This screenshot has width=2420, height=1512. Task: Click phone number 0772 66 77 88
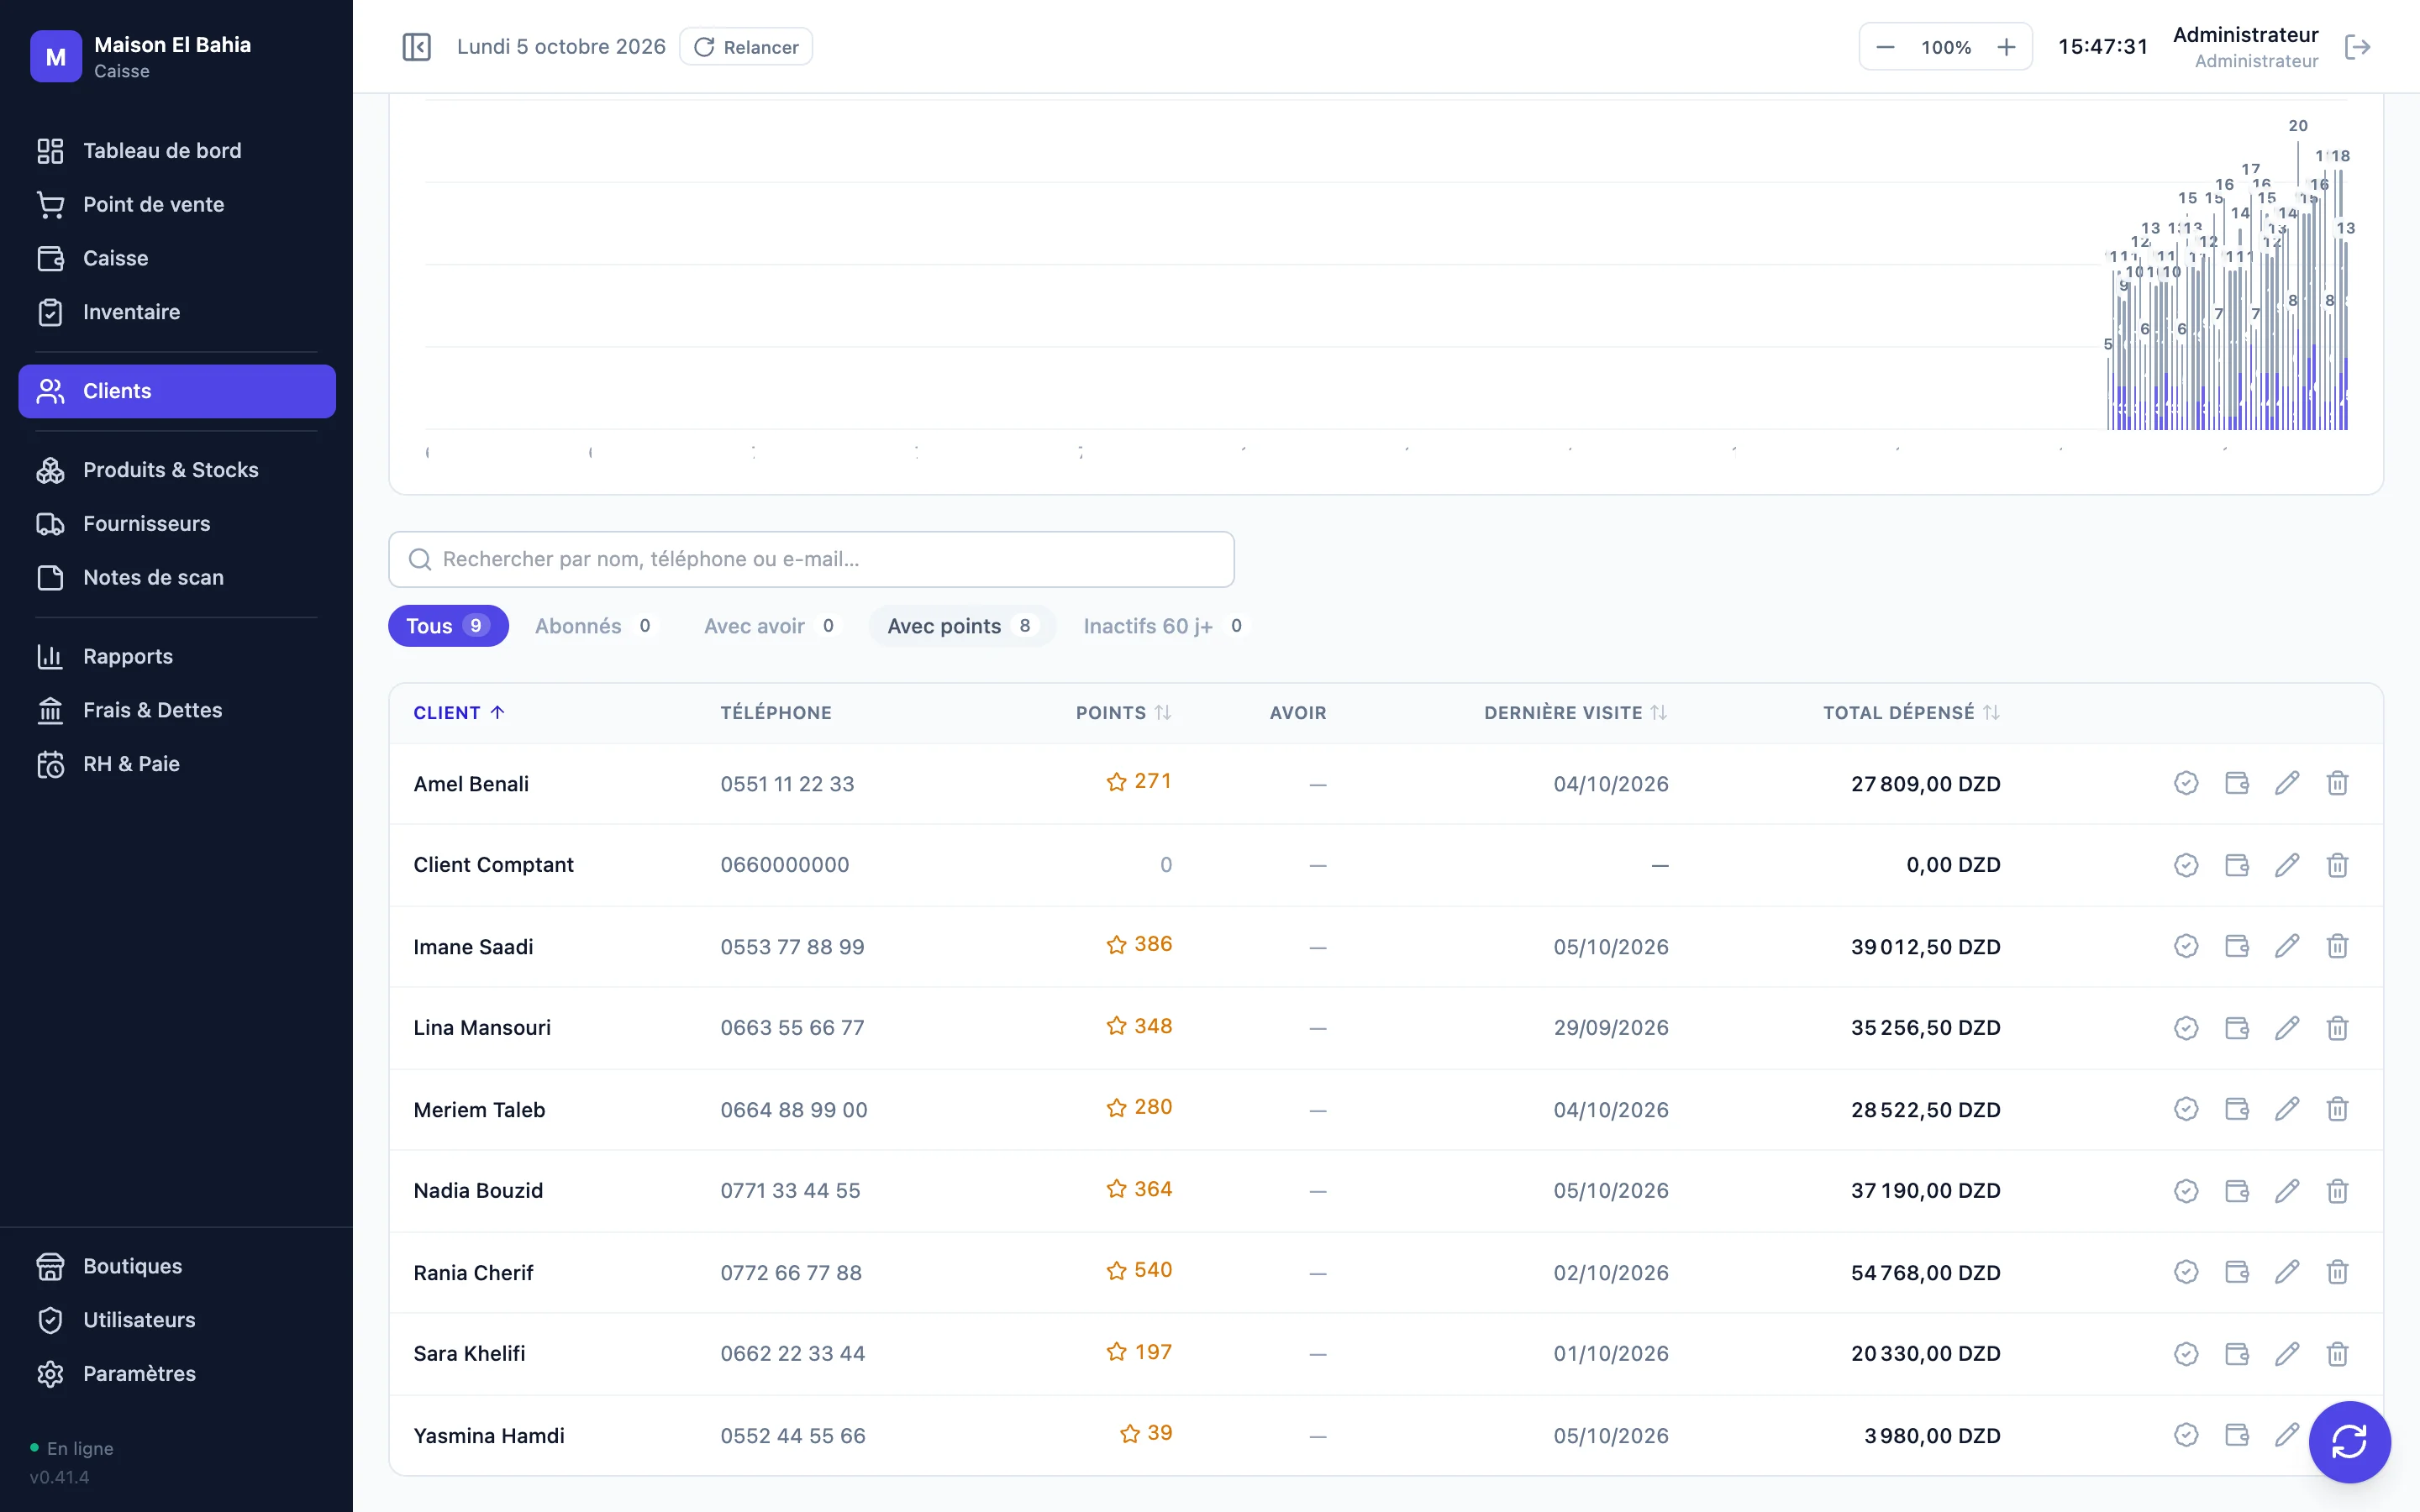tap(791, 1273)
